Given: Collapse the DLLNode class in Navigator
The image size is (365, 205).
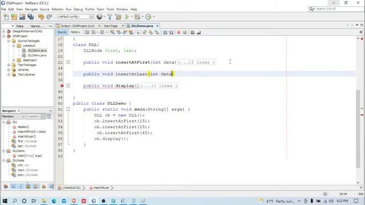Looking at the screenshot, I should [4, 161].
